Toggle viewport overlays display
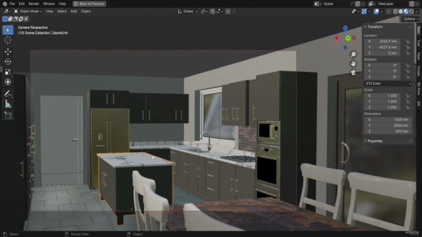This screenshot has width=422, height=237. (377, 11)
